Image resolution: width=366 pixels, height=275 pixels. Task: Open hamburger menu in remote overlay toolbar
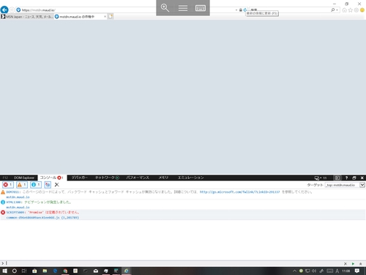183,8
